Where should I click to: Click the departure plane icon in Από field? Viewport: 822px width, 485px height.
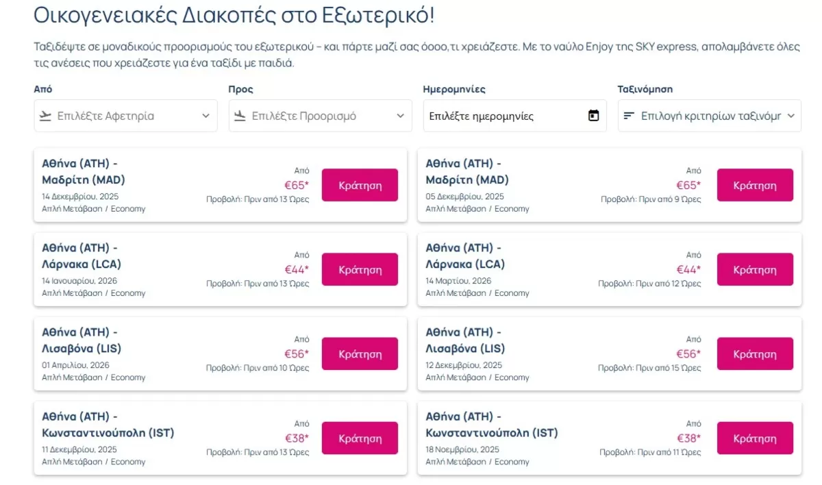pyautogui.click(x=46, y=116)
